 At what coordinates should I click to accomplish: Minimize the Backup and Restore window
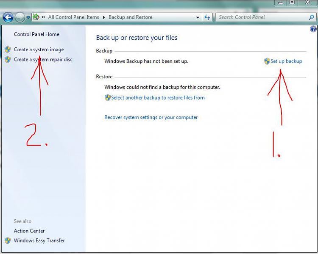click(281, 3)
